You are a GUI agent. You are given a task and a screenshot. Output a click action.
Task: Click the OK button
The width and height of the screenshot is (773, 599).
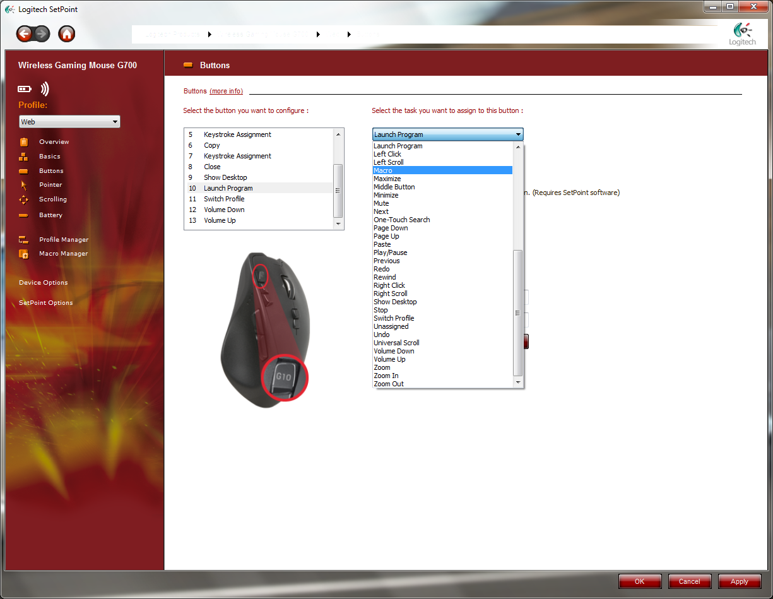(640, 581)
